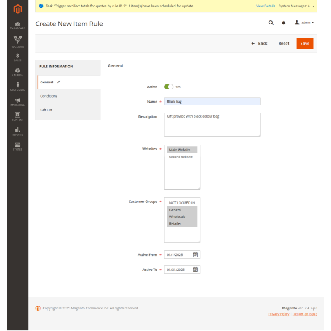Open the Active To calendar picker
The image size is (331, 331).
tap(195, 270)
